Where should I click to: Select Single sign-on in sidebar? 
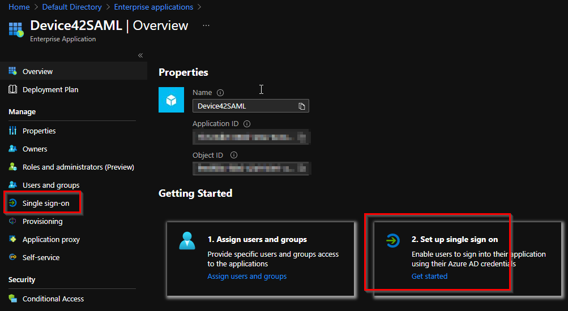coord(45,203)
